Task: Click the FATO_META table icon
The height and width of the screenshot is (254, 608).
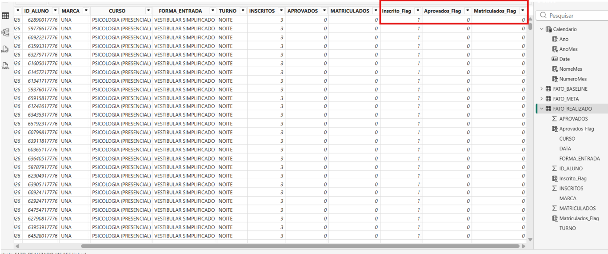Action: point(549,99)
